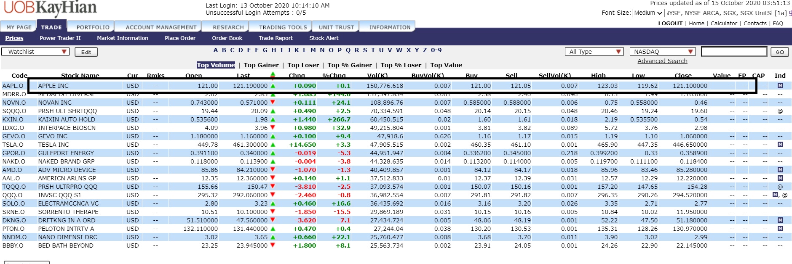
Task: Click the red down arrow in IDXG.O row
Action: pyautogui.click(x=273, y=127)
